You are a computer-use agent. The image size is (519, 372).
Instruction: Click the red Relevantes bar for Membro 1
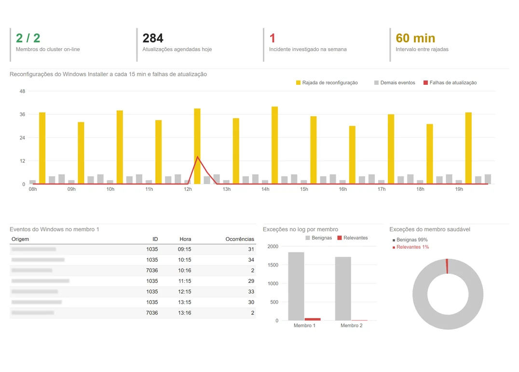click(313, 319)
